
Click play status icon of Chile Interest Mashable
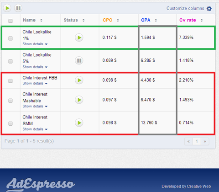click(79, 100)
